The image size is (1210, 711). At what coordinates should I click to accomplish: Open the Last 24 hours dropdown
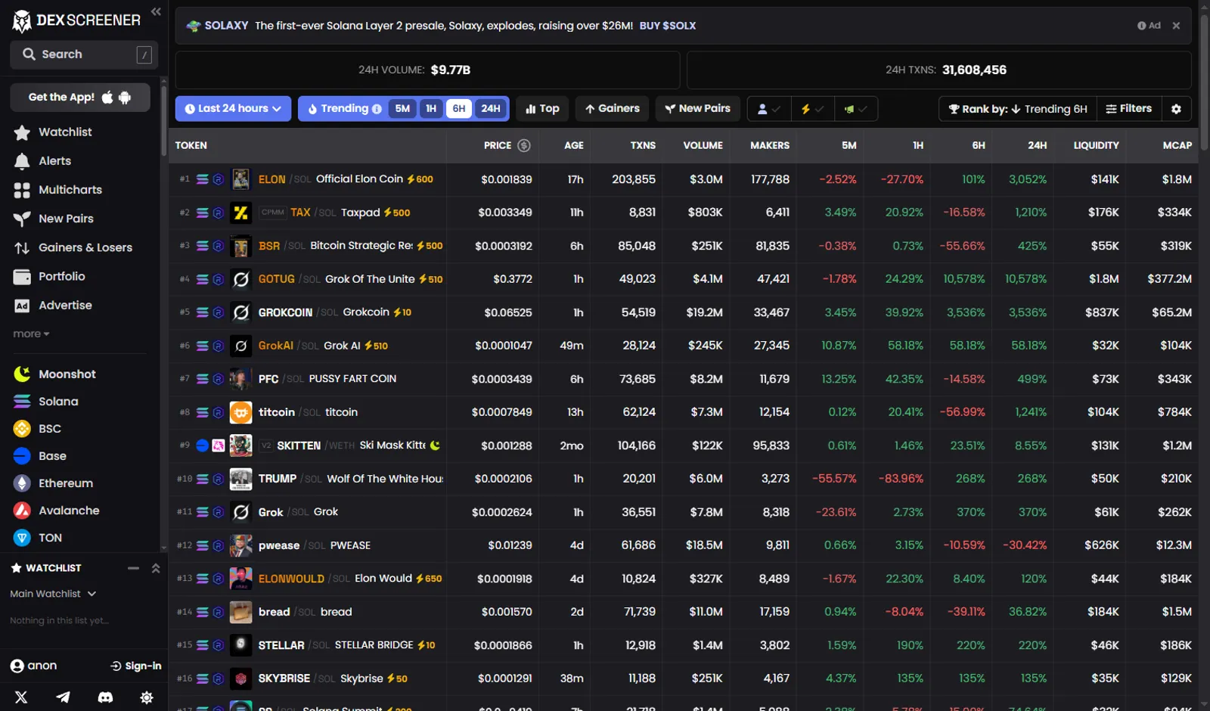pyautogui.click(x=233, y=109)
